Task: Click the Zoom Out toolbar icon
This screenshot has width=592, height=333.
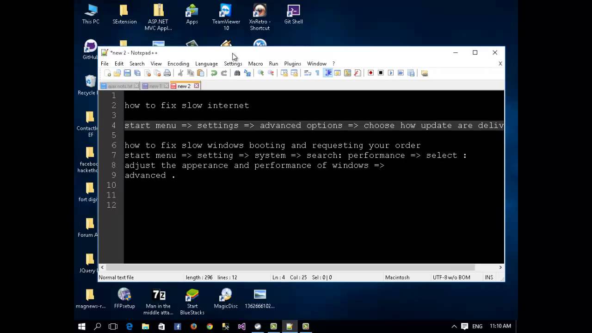Action: point(271,73)
